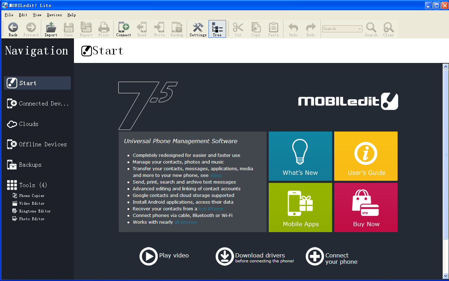This screenshot has height=281, width=449.
Task: Open the Mobile Apps tile
Action: pyautogui.click(x=300, y=207)
